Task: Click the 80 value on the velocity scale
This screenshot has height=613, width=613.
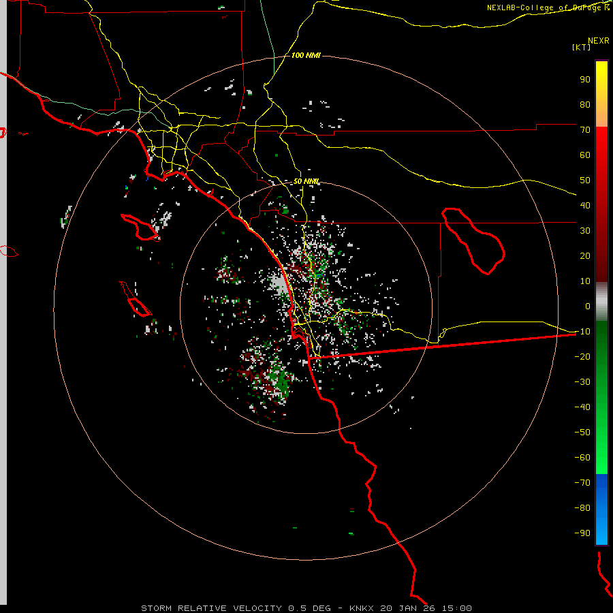Action: [x=585, y=105]
